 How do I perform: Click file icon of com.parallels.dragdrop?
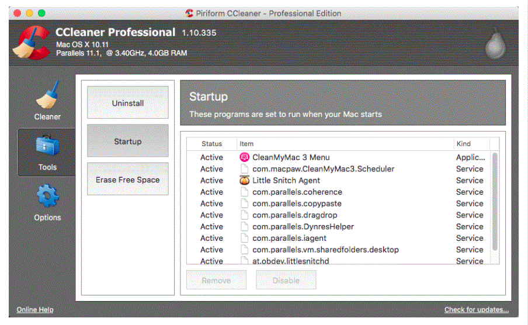click(245, 215)
